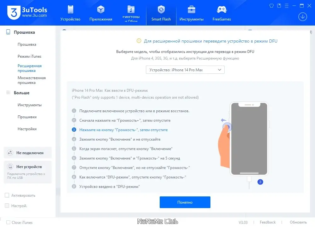Viewport: 315px width, 227px height.
Task: Click the Прошивка phone icon in sidebar
Action: pos(8,32)
